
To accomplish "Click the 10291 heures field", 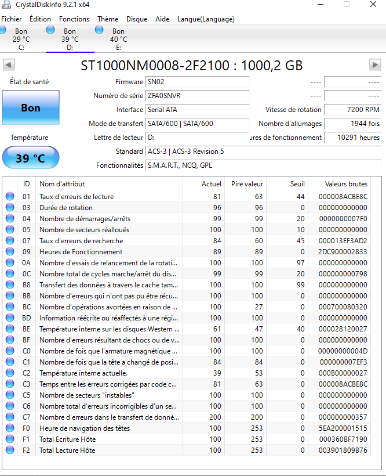I will [352, 138].
